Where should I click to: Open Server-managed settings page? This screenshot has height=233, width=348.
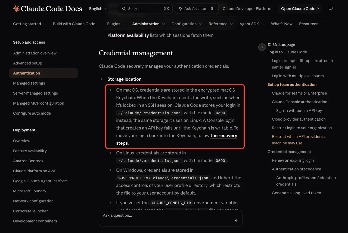coord(35,93)
